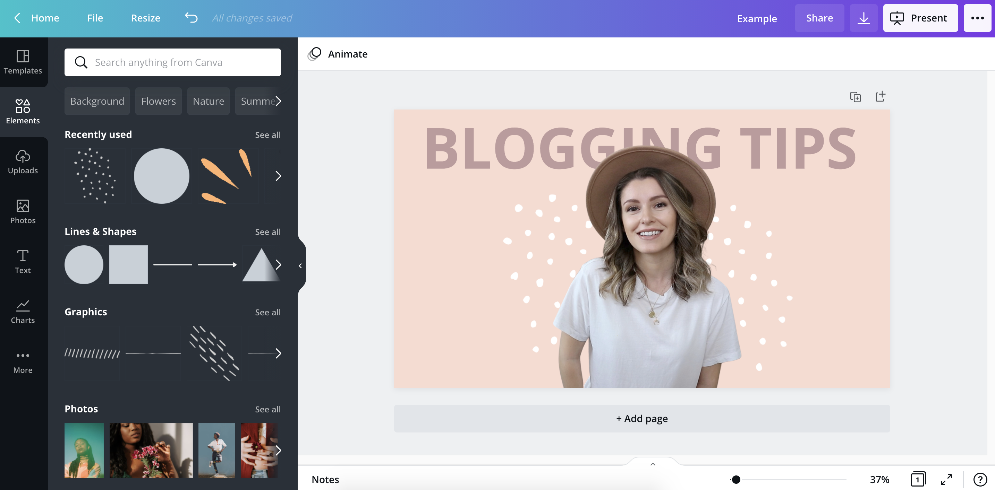Open the Resize menu

coord(146,18)
